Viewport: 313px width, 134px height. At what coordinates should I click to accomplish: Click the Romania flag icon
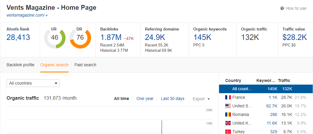(228, 114)
